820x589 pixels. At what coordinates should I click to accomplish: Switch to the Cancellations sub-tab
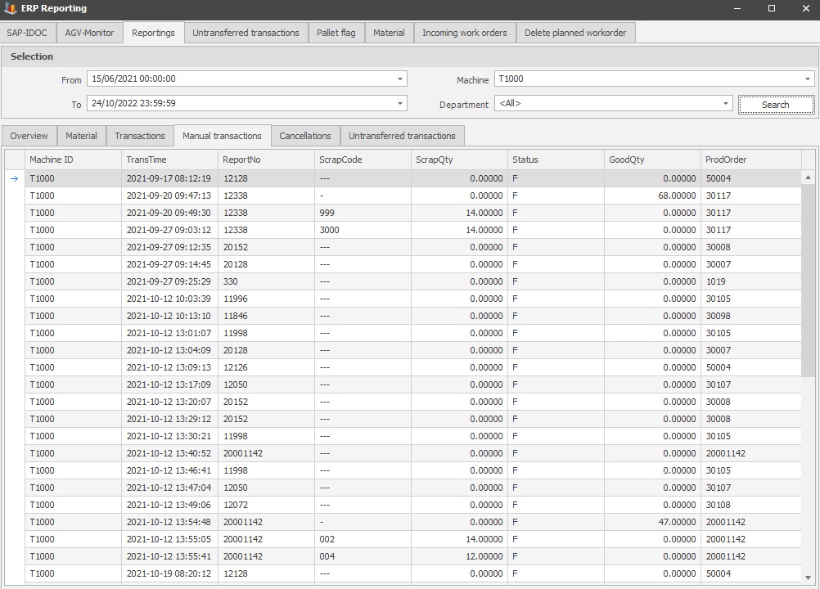pos(305,136)
